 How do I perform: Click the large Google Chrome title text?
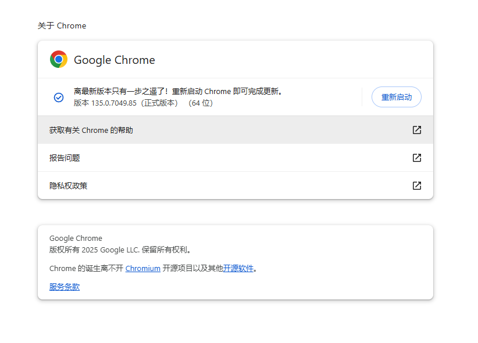(x=115, y=60)
